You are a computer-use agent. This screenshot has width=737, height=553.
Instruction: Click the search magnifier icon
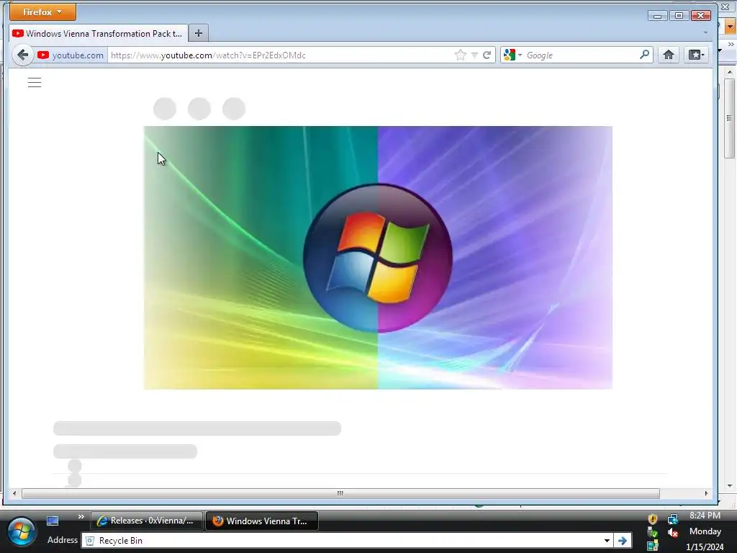pyautogui.click(x=644, y=55)
